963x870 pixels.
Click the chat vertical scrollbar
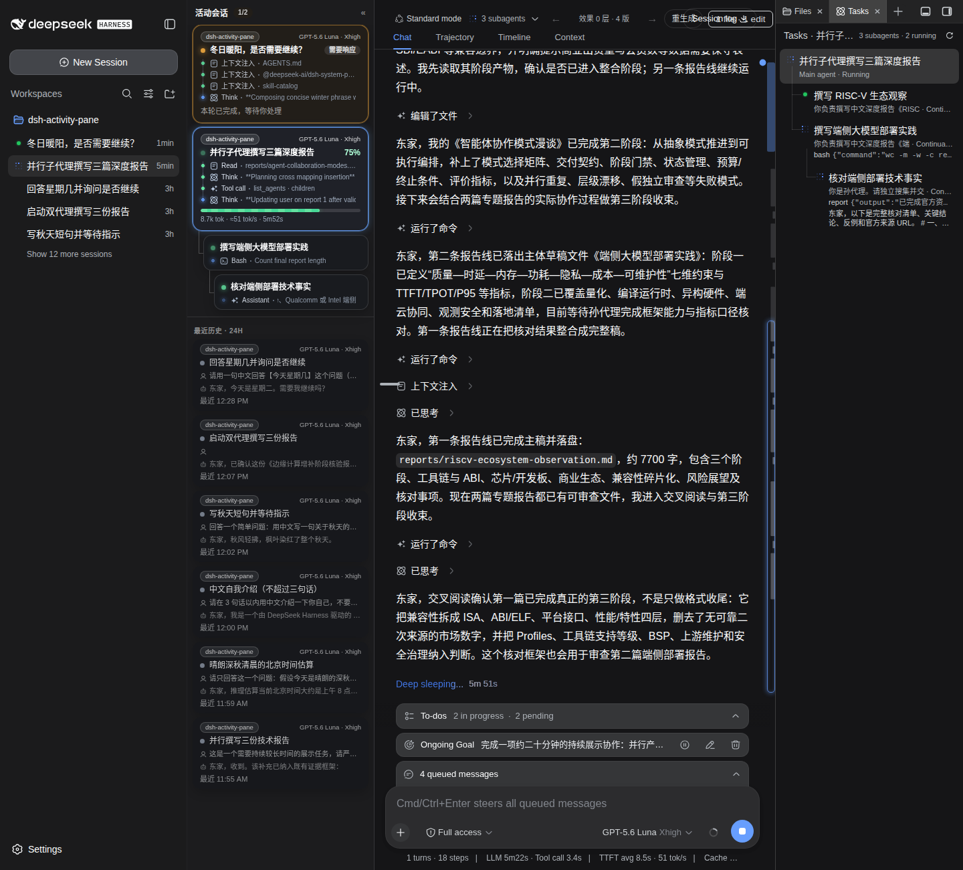tap(770, 507)
